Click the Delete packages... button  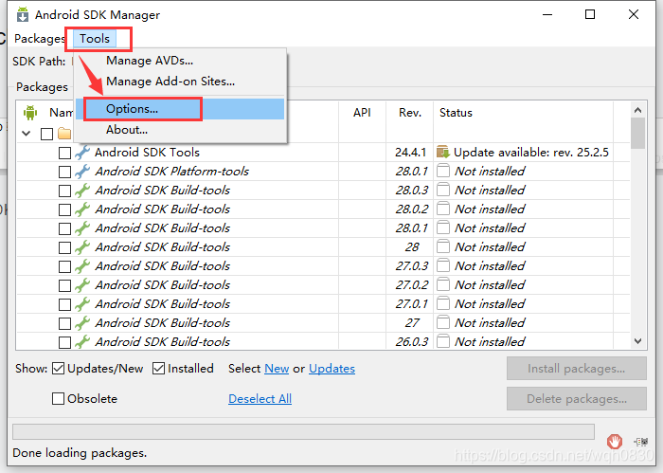coord(576,398)
